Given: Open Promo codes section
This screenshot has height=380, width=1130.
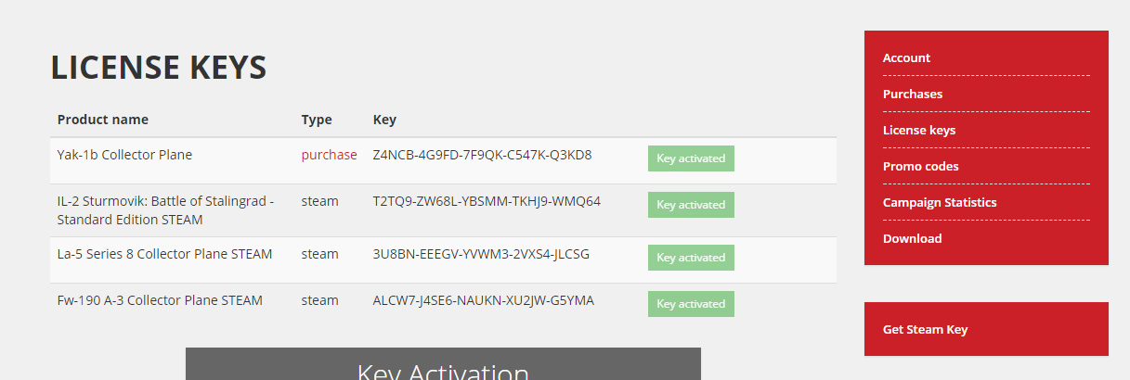Looking at the screenshot, I should tap(920, 166).
